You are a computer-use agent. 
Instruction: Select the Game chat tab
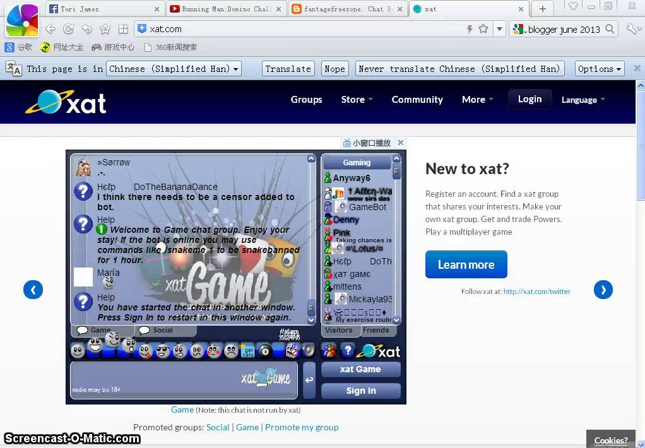pos(102,331)
